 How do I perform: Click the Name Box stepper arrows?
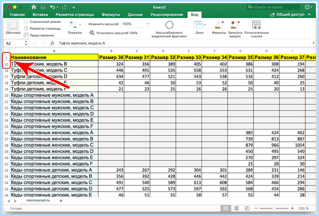(26, 43)
